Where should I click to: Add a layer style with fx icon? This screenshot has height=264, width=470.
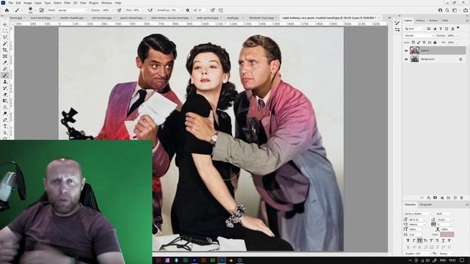(429, 198)
